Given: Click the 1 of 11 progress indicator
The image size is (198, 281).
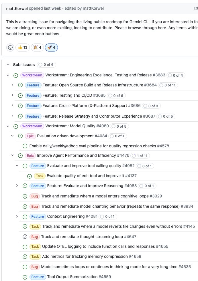Looking at the screenshot, I should click(x=140, y=156).
